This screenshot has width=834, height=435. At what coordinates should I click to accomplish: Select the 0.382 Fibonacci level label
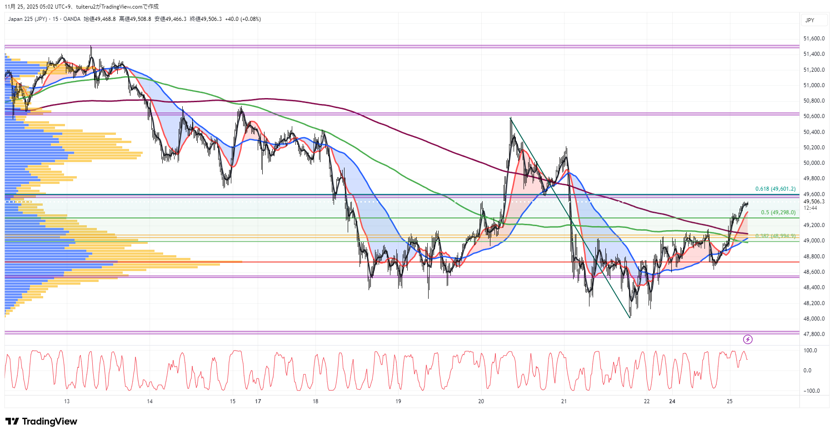tap(775, 236)
